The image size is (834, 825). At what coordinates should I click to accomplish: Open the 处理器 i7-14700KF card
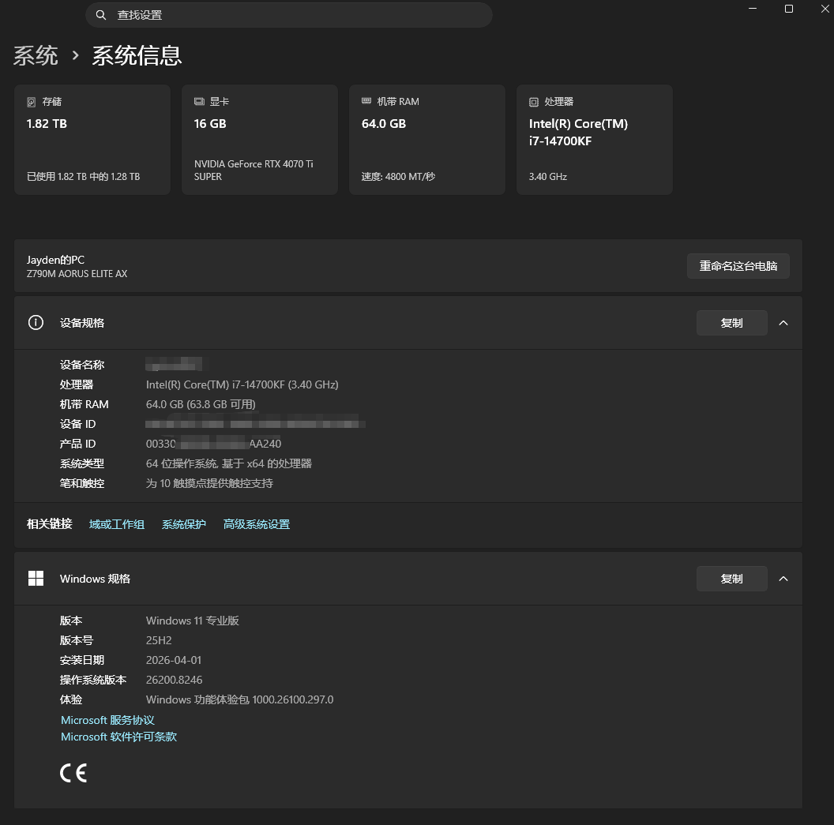click(595, 139)
